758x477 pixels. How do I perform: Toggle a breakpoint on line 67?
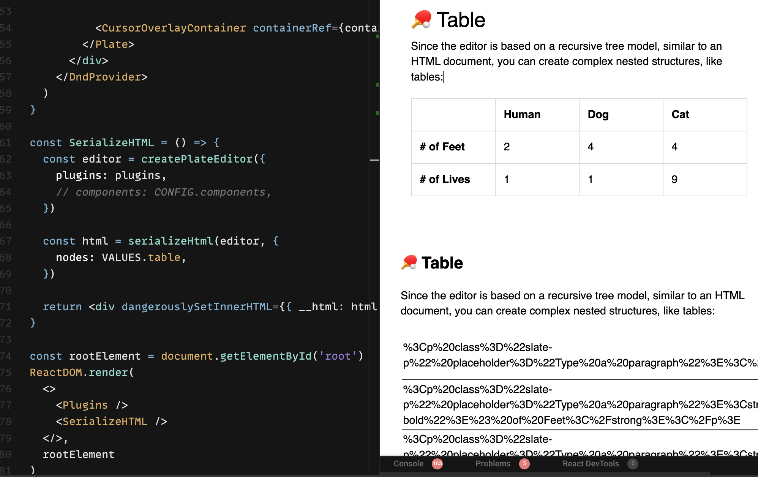pos(21,241)
